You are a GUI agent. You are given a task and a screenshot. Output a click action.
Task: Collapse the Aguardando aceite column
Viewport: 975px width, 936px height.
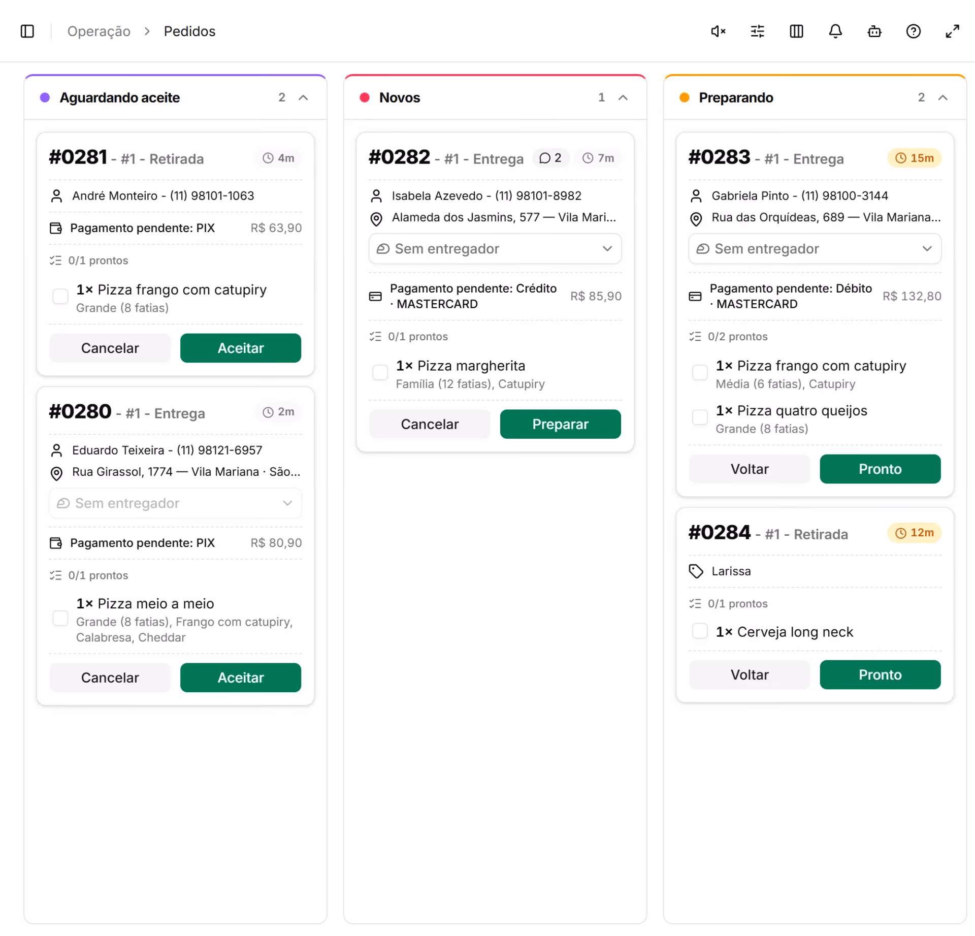tap(303, 98)
